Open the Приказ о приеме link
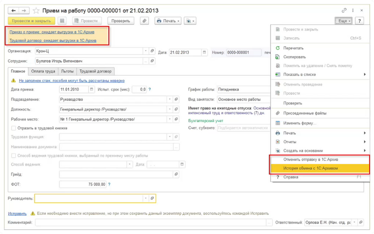Image resolution: width=374 pixels, height=234 pixels. point(52,32)
